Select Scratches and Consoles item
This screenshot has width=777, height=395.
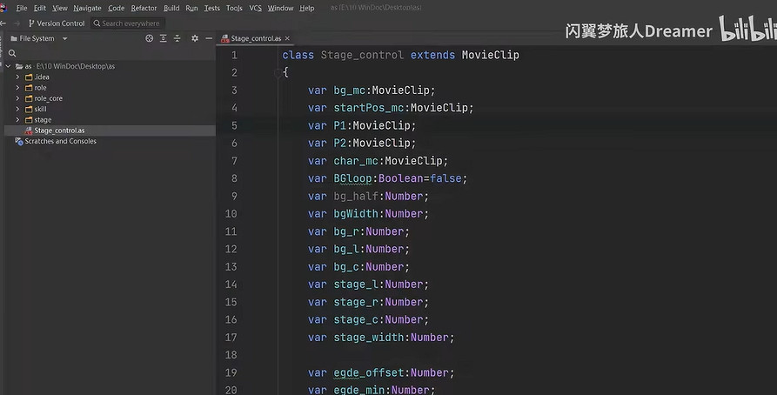tap(60, 141)
